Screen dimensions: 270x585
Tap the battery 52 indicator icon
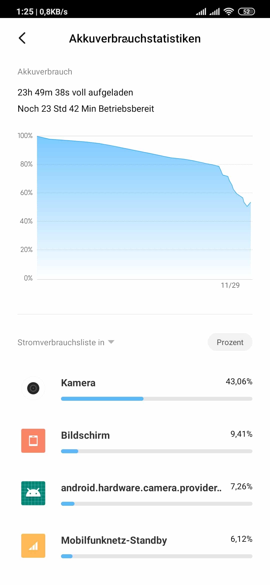[x=246, y=11]
